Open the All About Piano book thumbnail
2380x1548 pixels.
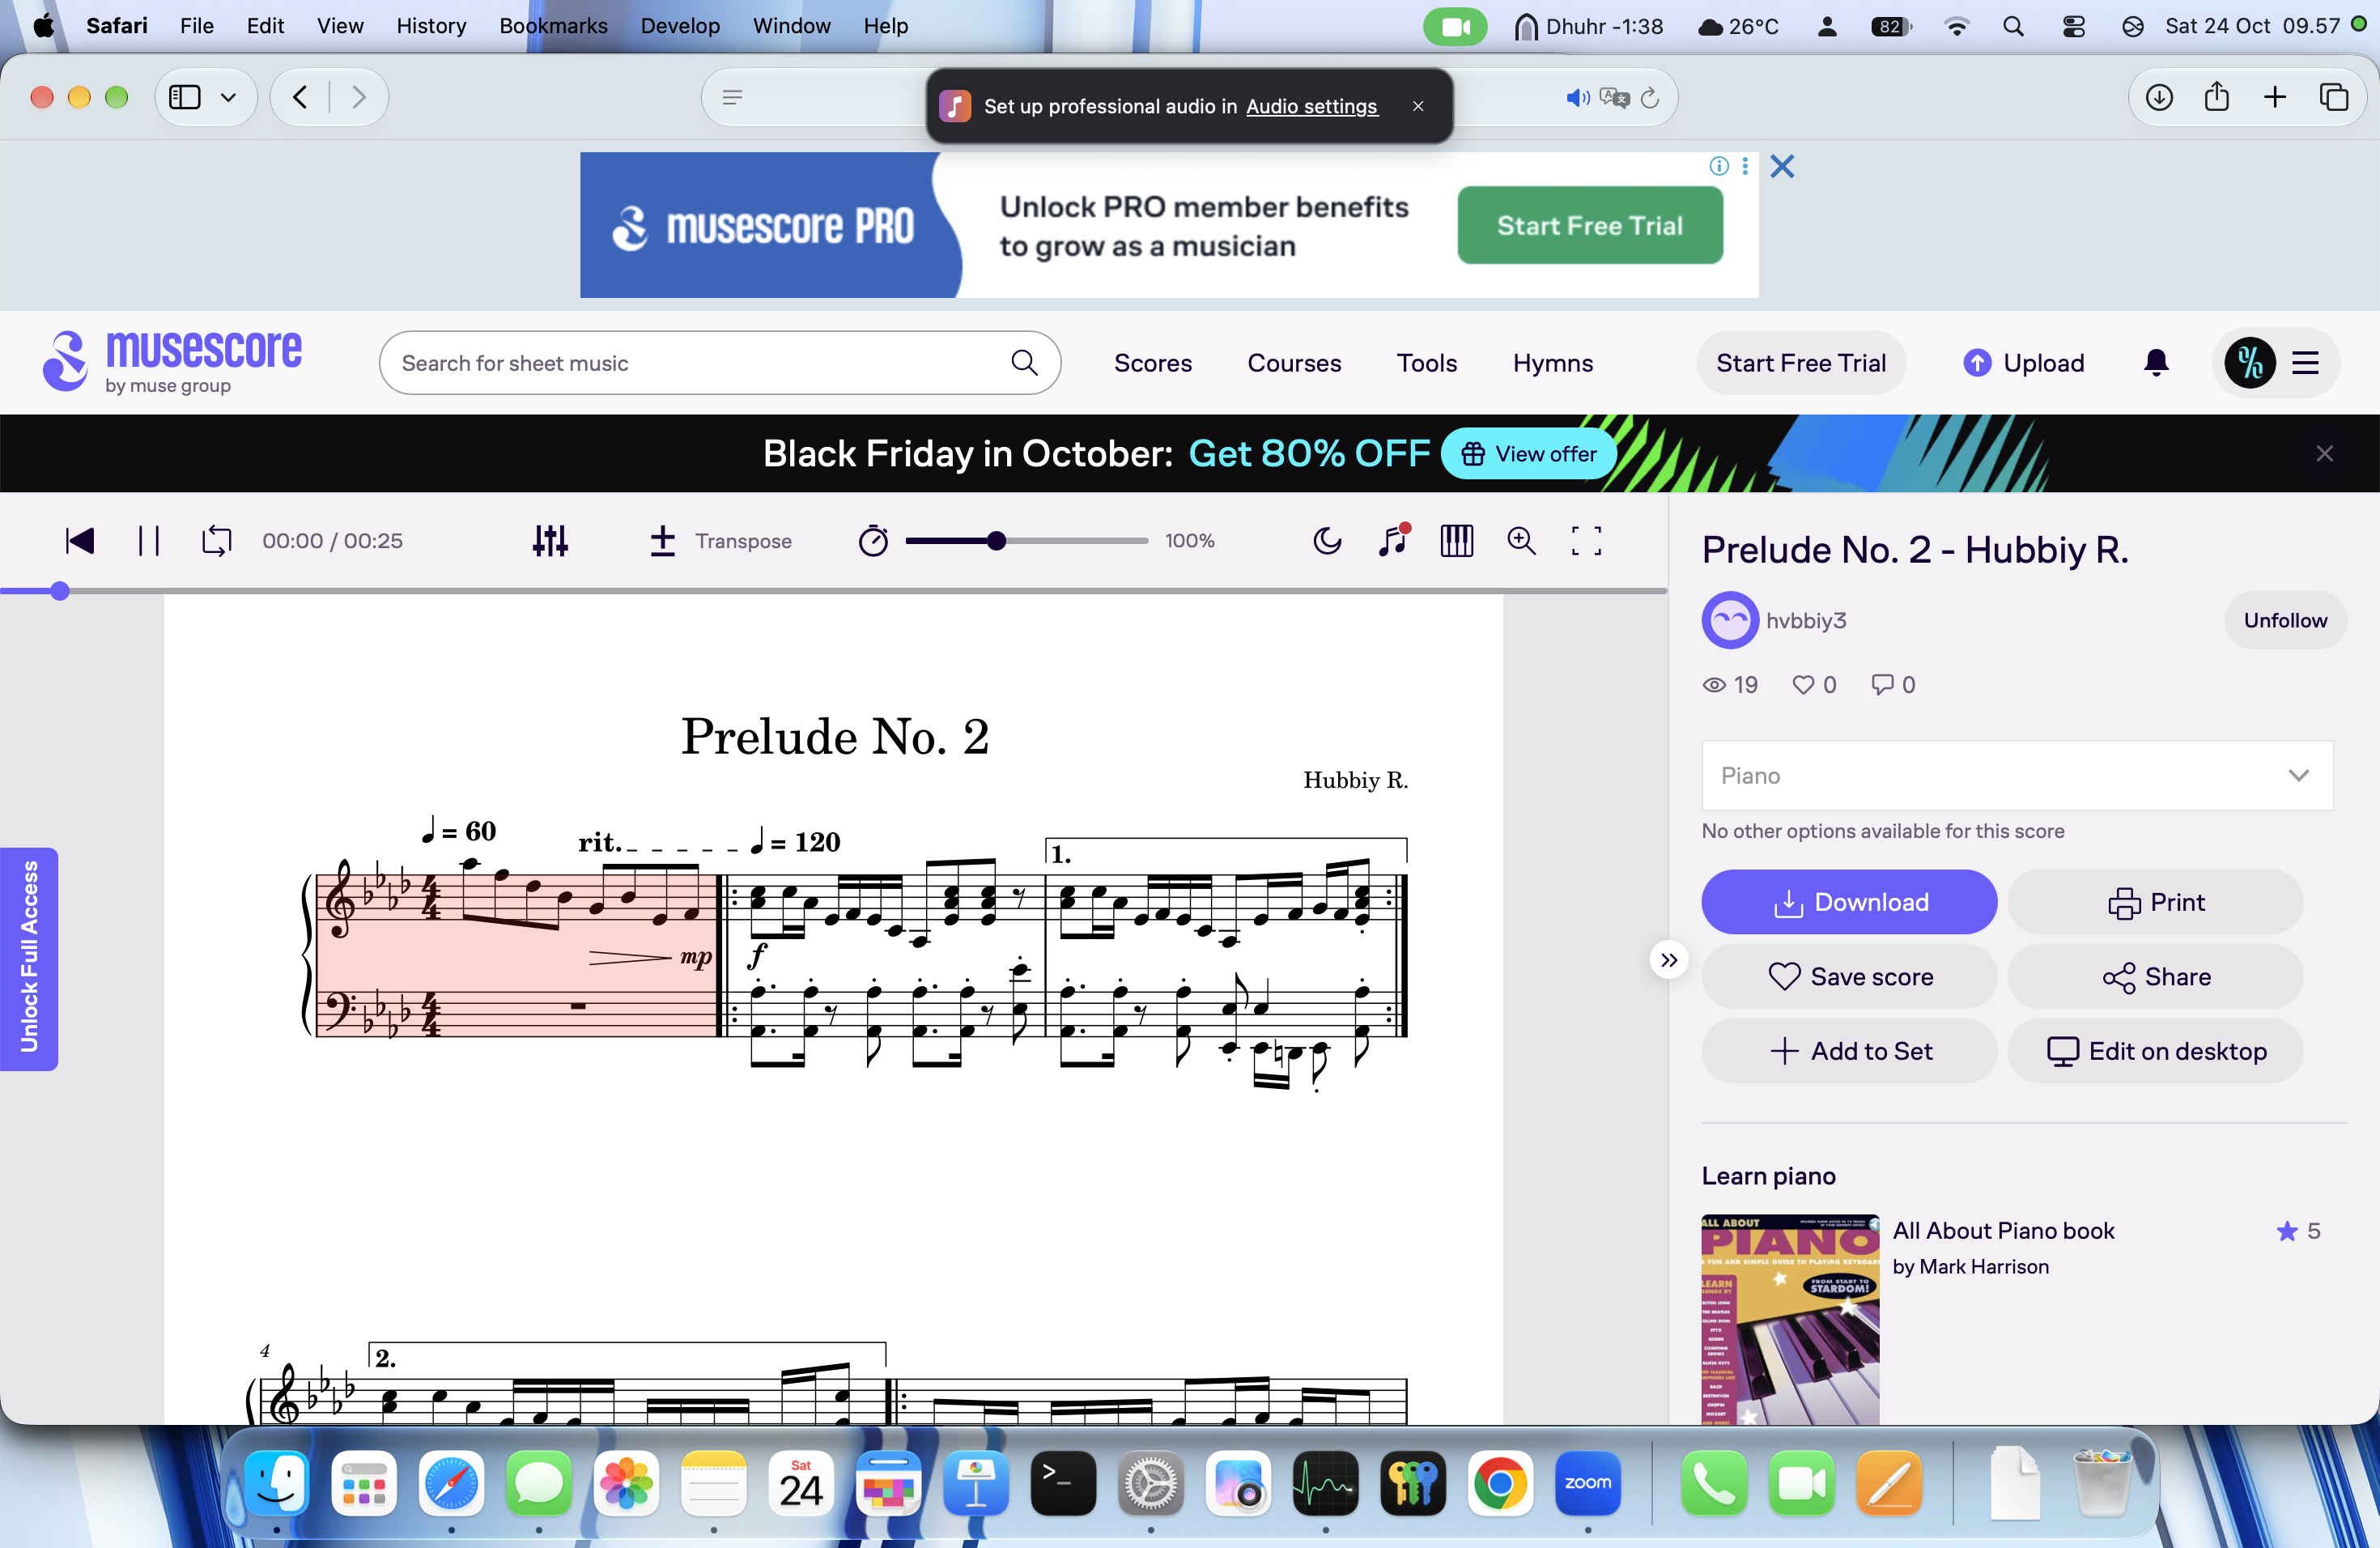(x=1790, y=1319)
